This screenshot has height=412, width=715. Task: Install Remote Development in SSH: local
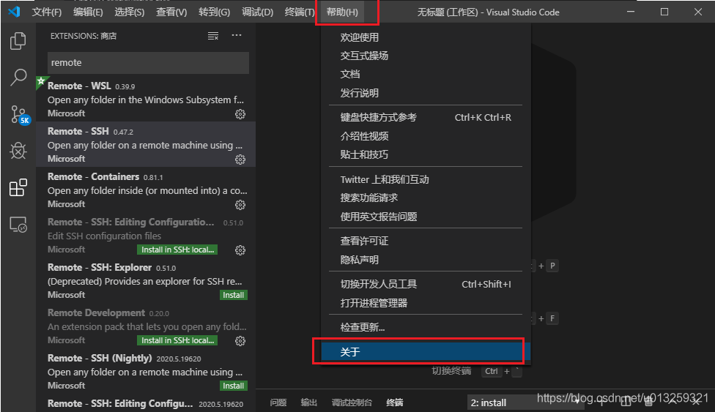click(177, 340)
